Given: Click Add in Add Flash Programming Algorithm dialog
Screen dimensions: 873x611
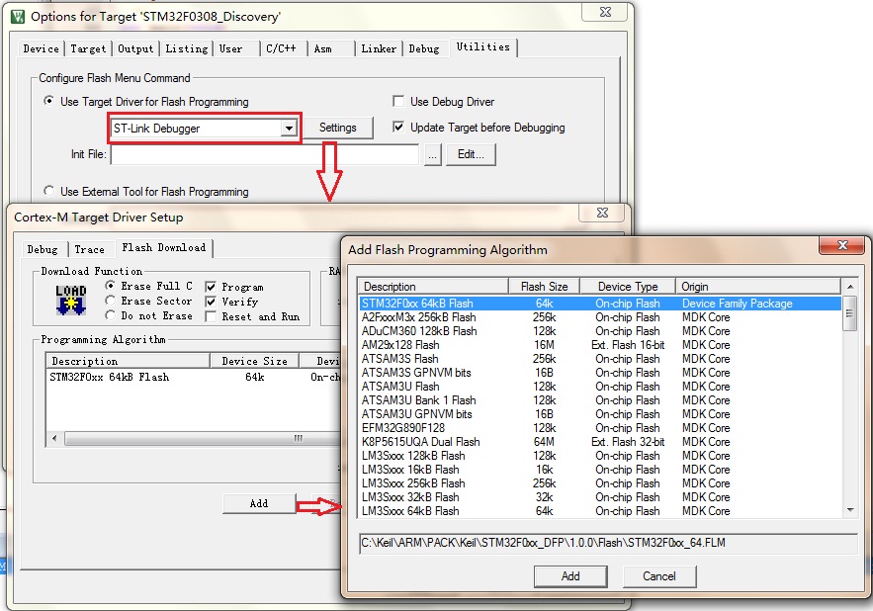Looking at the screenshot, I should coord(570,576).
